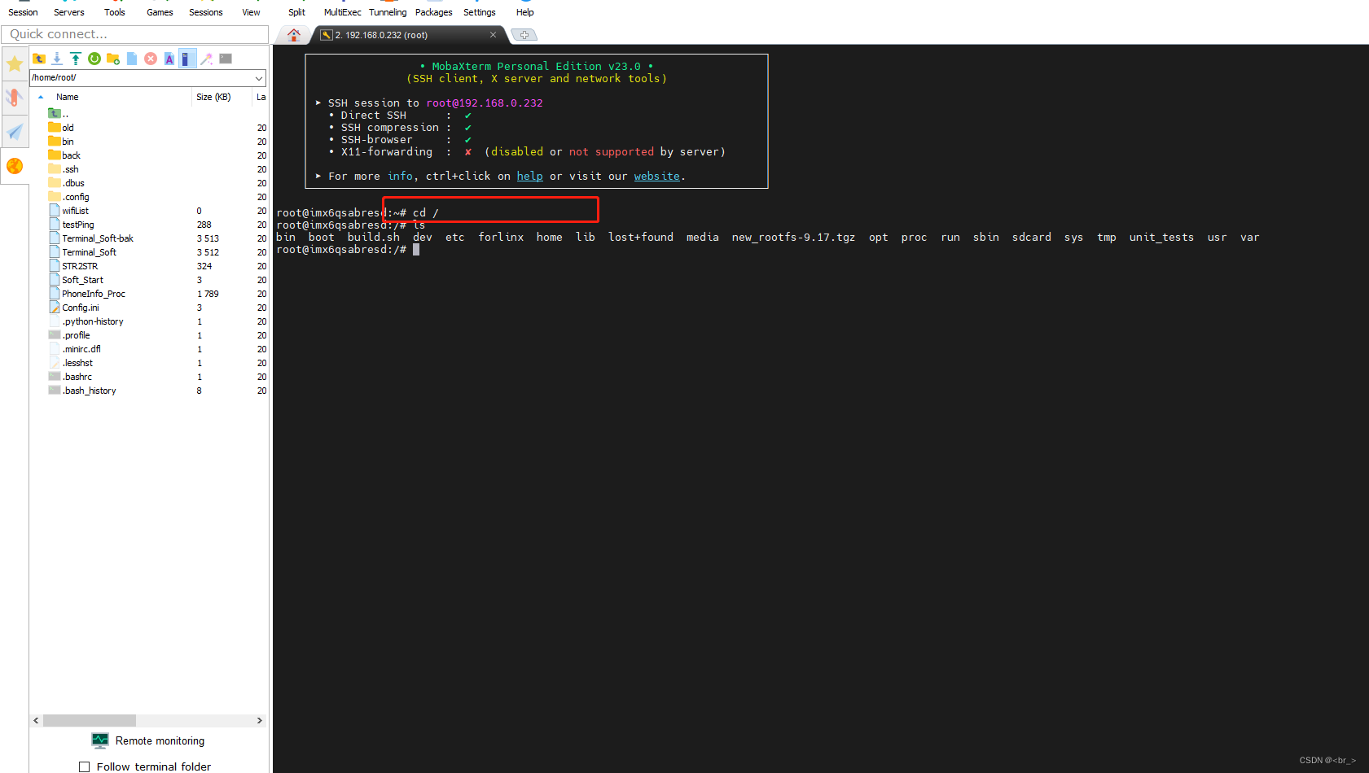Open the Tools menu
The height and width of the screenshot is (773, 1369).
115,12
